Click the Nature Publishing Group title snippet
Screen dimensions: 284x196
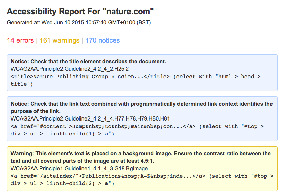click(90, 77)
